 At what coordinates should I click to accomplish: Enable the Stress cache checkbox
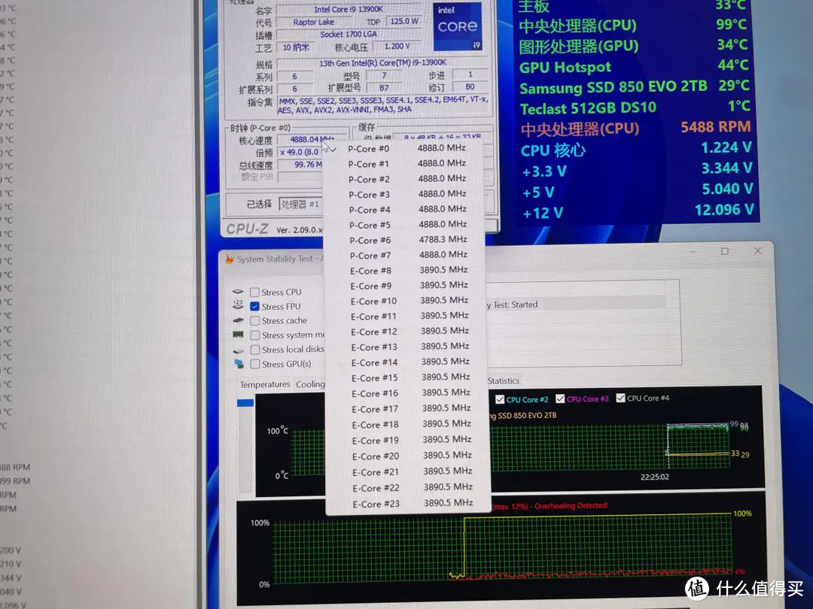[x=254, y=320]
